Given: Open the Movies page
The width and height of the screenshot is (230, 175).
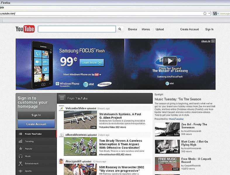Looking at the screenshot, I should (146, 29).
